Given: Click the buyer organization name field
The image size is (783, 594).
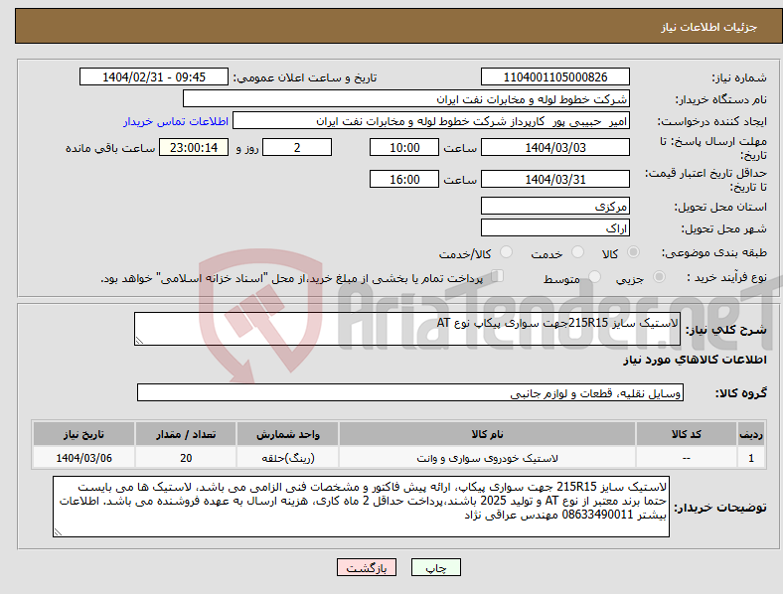Looking at the screenshot, I should (406, 98).
